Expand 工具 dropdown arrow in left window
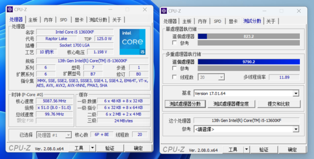314x159 pixels. tap(92, 148)
